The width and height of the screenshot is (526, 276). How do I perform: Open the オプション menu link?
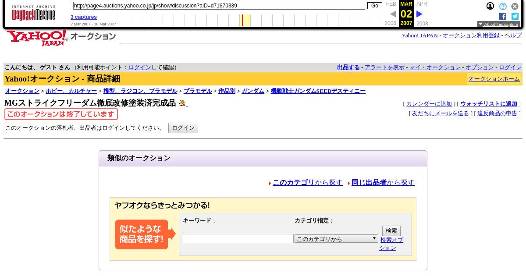click(x=480, y=67)
